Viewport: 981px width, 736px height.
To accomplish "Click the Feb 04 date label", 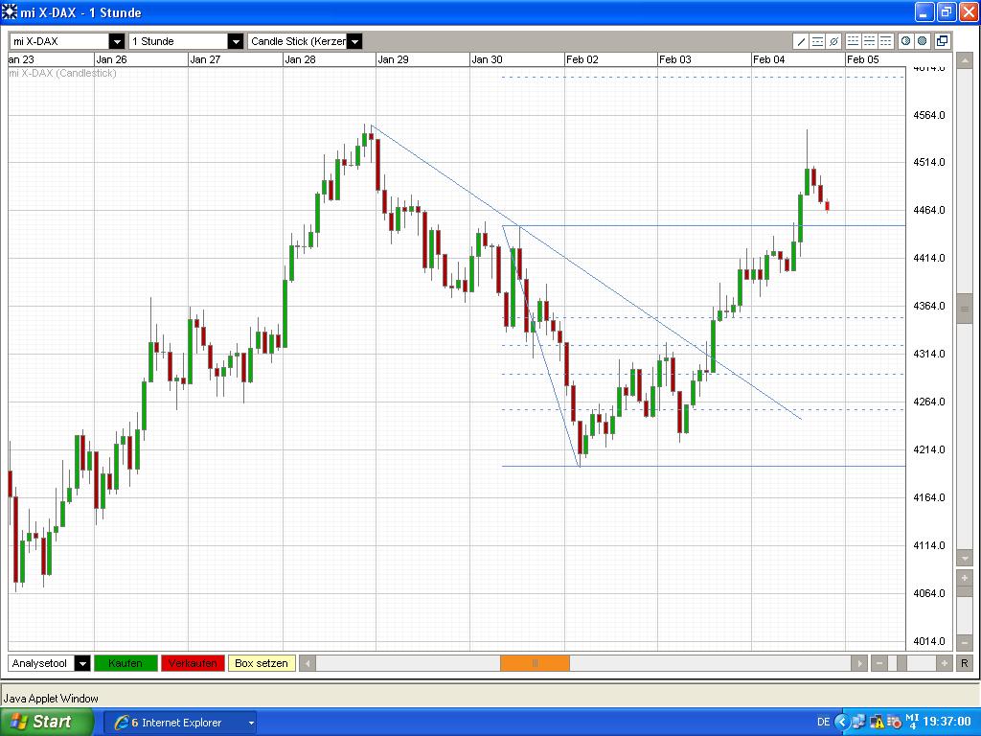I will [769, 59].
